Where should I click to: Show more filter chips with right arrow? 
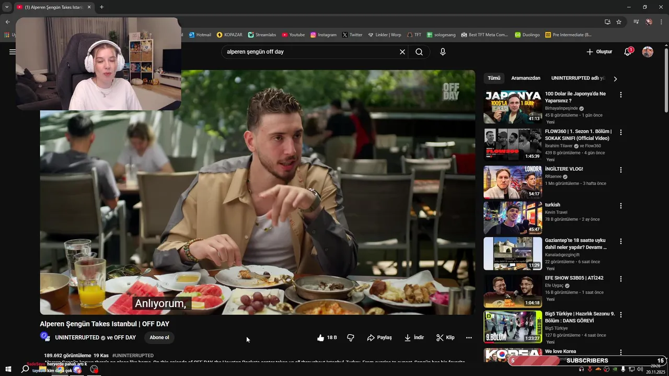pos(615,79)
